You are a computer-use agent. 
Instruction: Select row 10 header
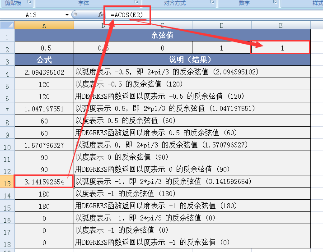(7, 145)
